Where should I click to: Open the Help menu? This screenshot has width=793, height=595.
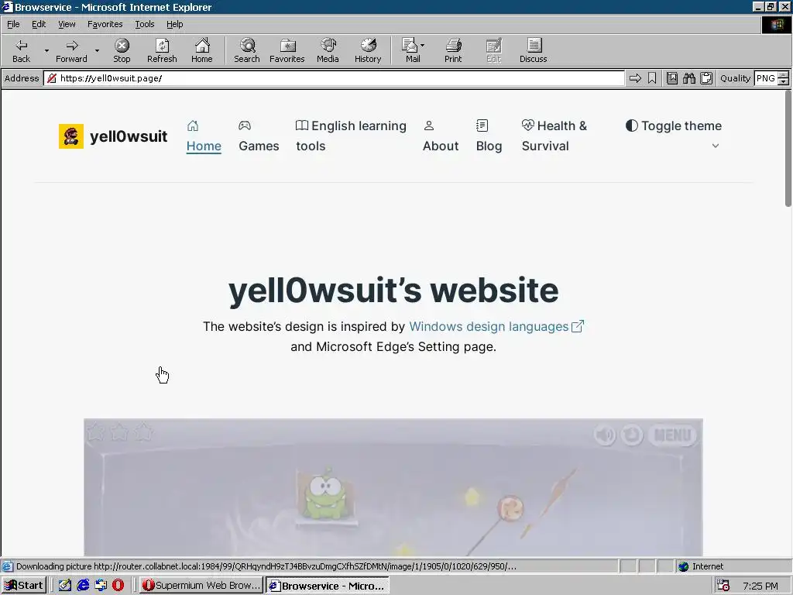[x=174, y=24]
